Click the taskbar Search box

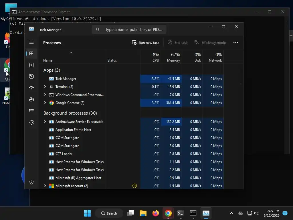[x=109, y=213]
